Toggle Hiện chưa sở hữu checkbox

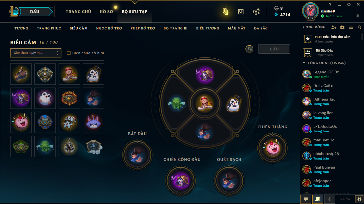[69, 53]
